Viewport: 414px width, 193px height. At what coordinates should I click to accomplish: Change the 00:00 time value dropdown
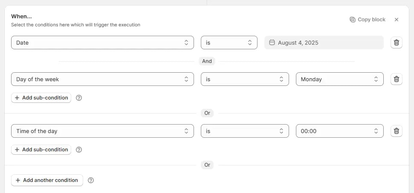339,131
